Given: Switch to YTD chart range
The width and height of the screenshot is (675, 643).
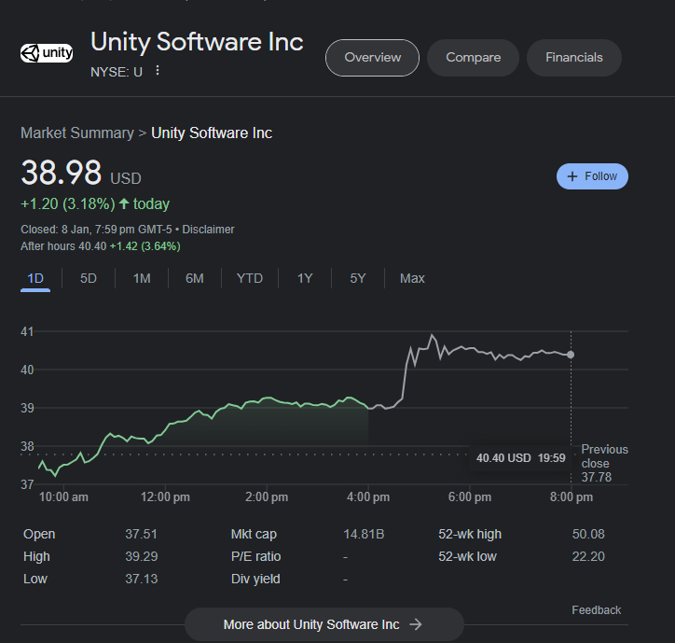Looking at the screenshot, I should pos(250,278).
